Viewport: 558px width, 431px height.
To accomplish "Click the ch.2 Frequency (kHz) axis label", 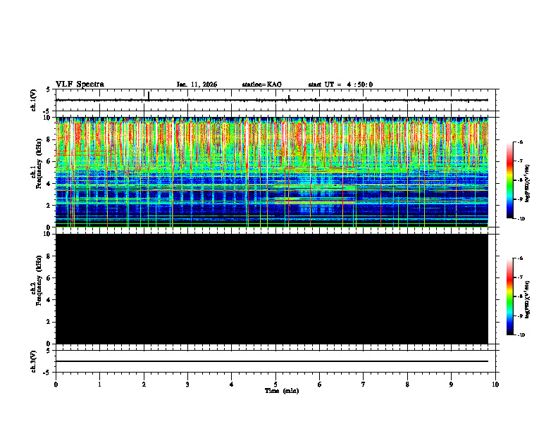I will 37,280.
